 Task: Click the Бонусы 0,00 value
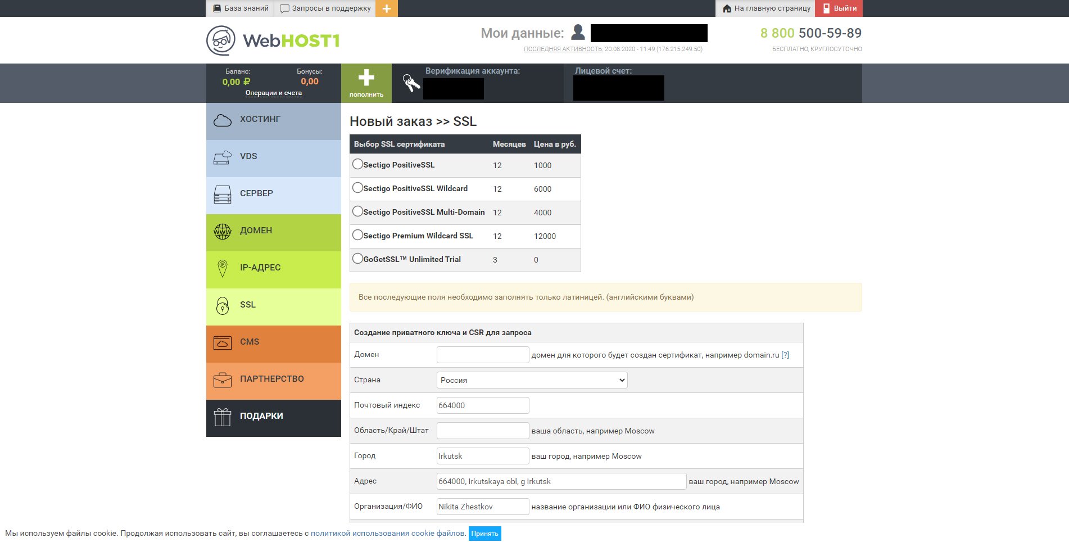pyautogui.click(x=310, y=82)
